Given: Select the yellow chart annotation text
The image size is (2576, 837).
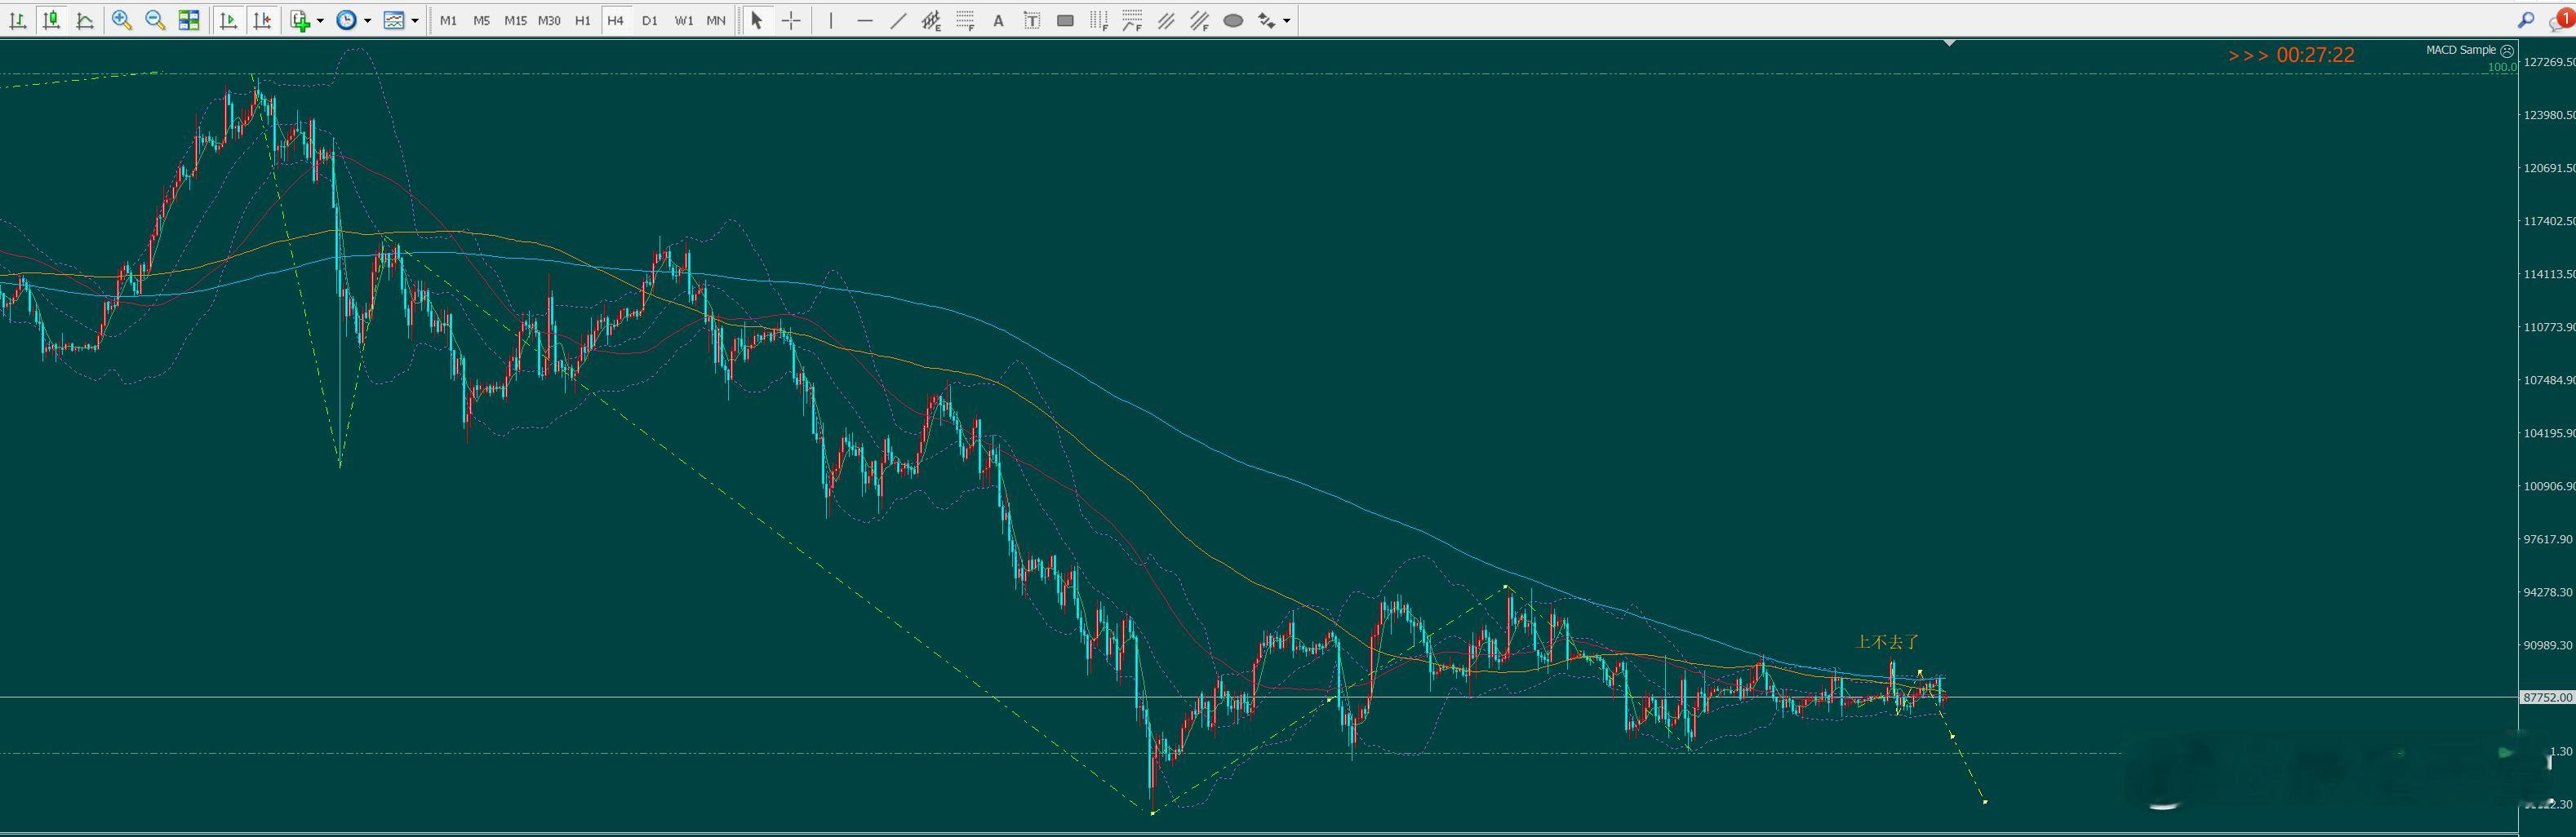Looking at the screenshot, I should click(x=1887, y=642).
